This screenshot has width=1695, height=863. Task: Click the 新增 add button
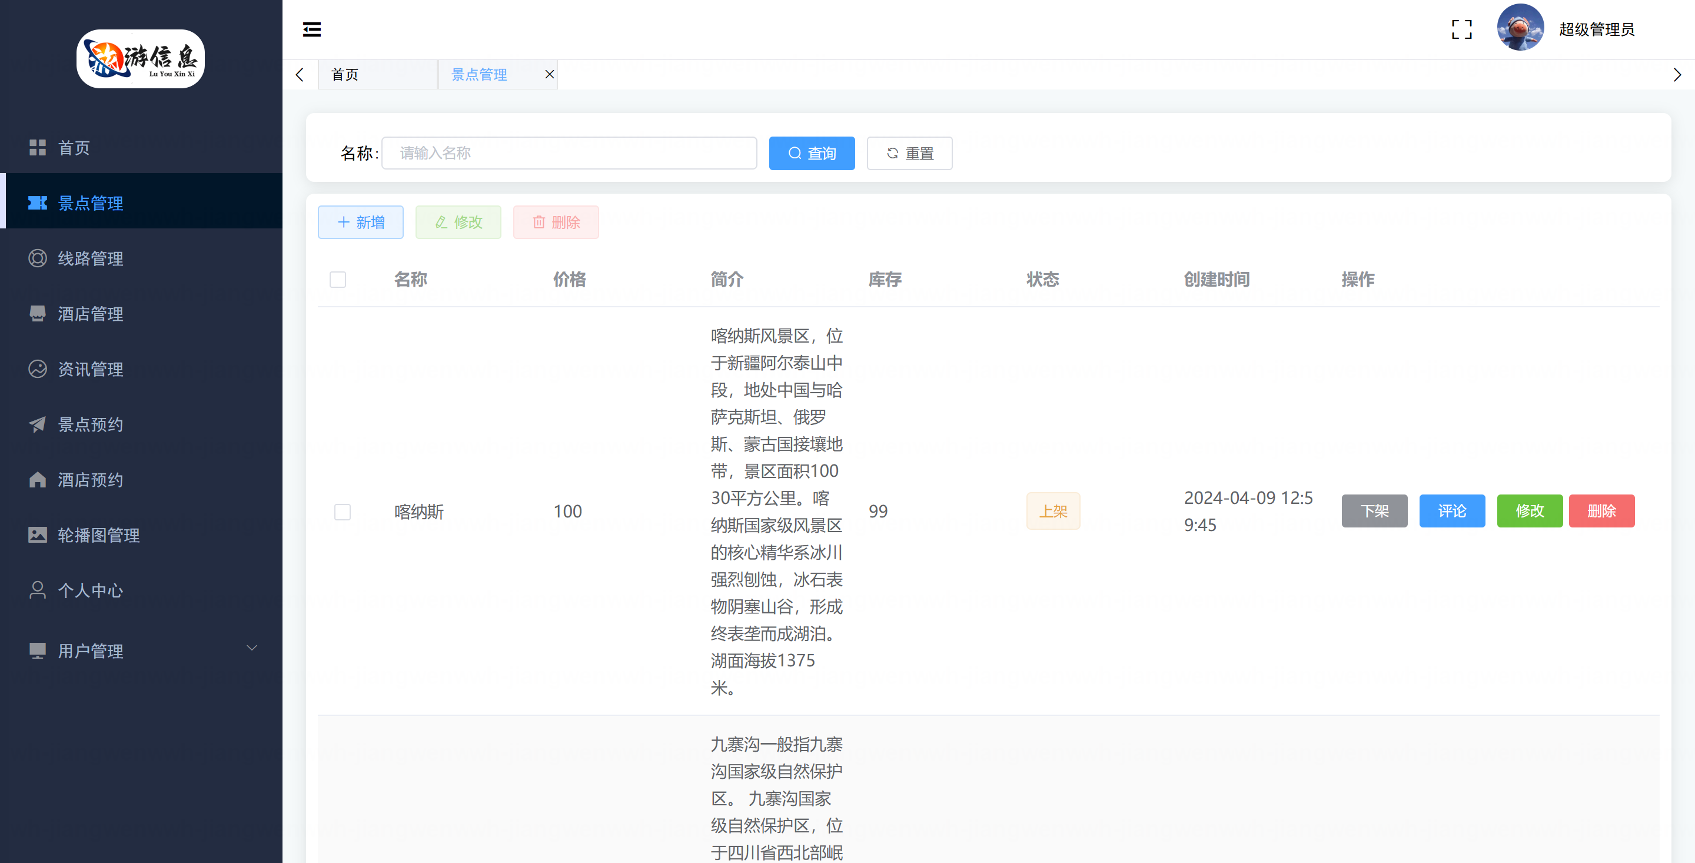360,223
